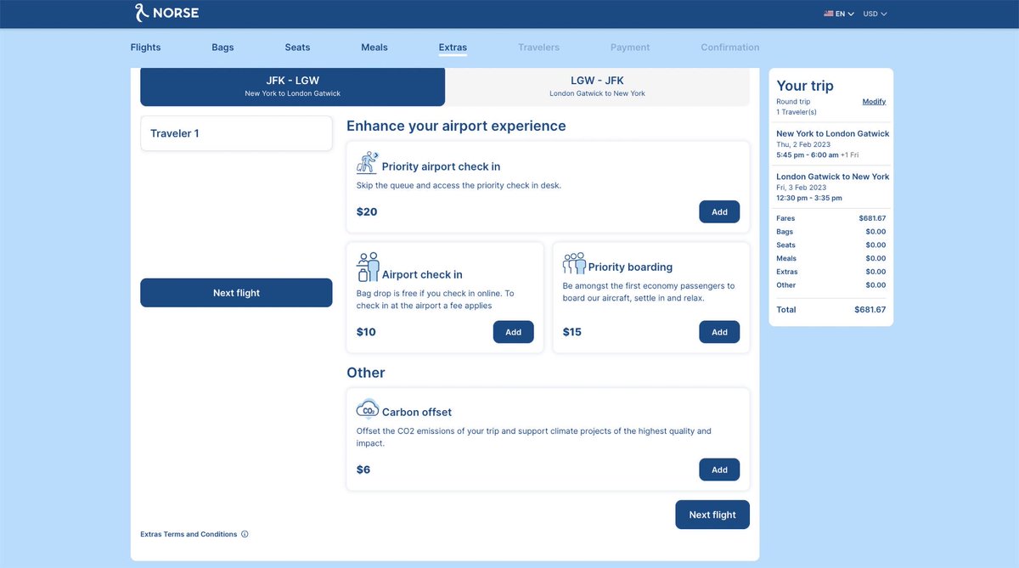
Task: Select the Extras step
Action: click(453, 48)
